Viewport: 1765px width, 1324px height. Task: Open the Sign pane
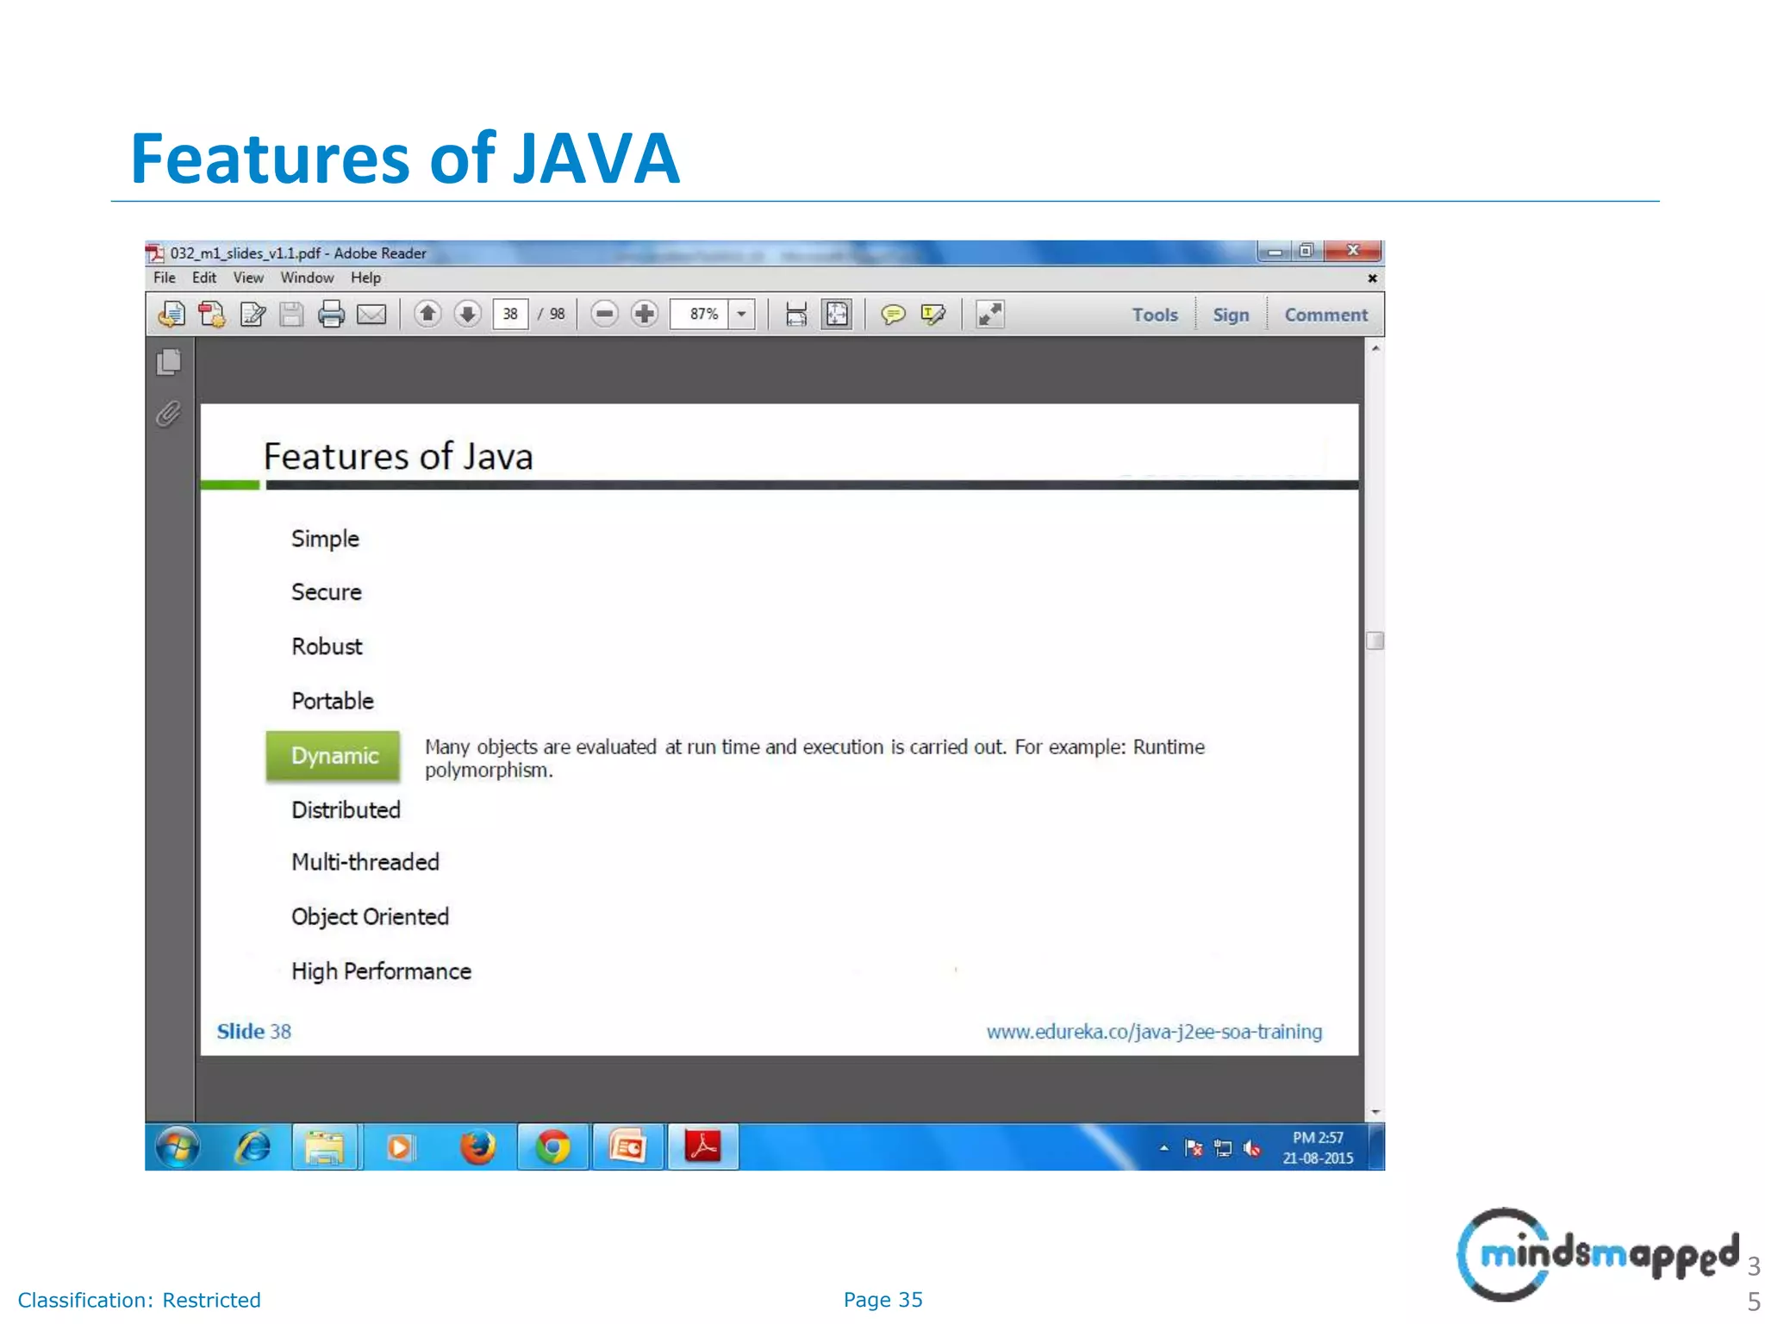[1231, 315]
